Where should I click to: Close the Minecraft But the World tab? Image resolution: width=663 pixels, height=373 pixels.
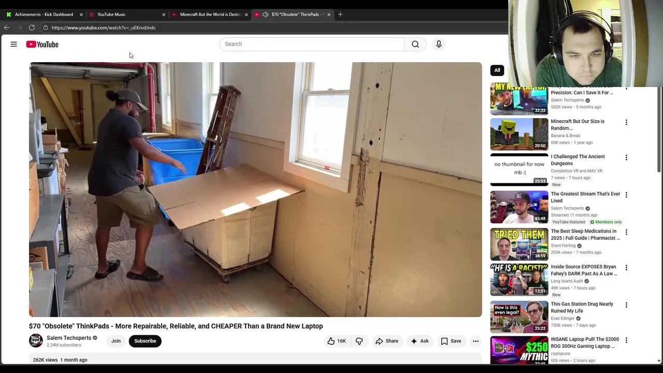246,15
